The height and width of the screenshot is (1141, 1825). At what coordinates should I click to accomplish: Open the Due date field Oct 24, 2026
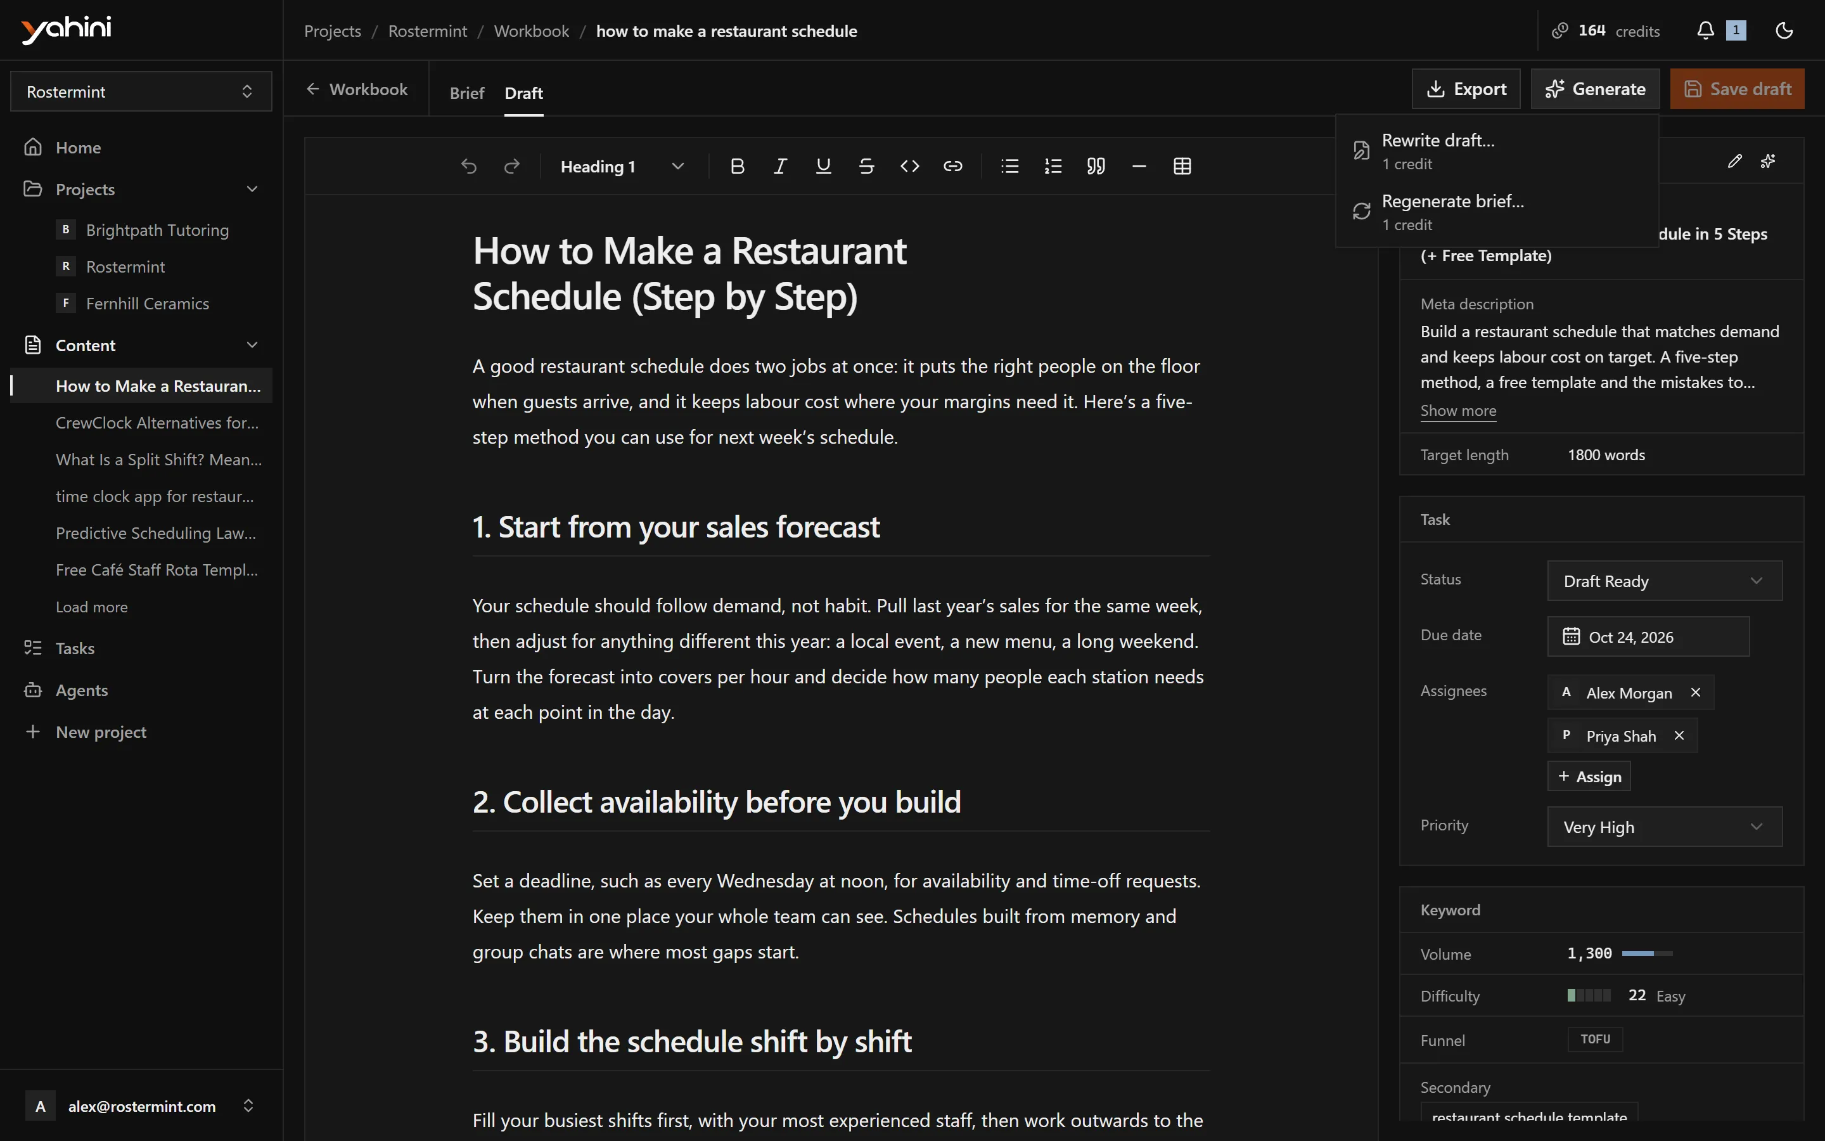pyautogui.click(x=1648, y=636)
